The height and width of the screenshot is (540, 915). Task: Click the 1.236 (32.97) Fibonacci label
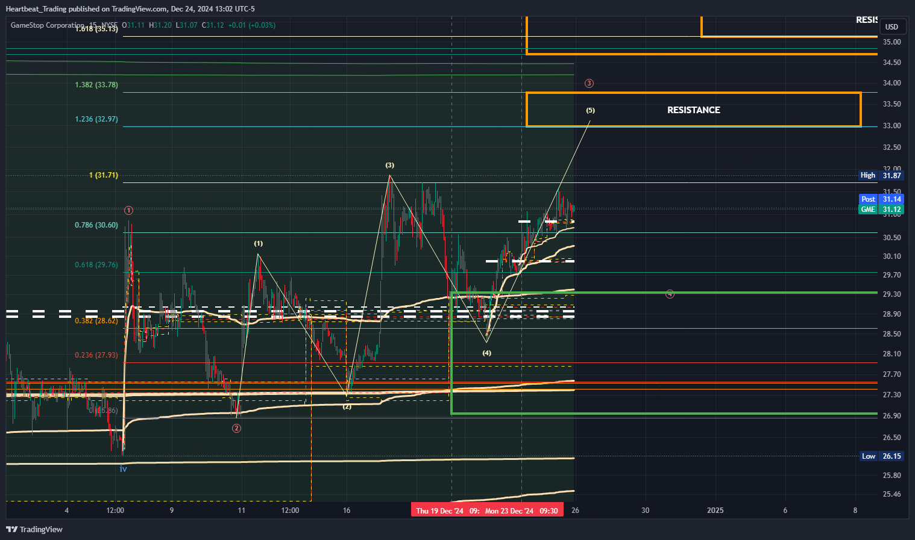96,119
